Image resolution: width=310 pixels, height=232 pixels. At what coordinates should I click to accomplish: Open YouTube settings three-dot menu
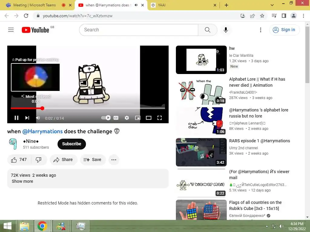261,30
